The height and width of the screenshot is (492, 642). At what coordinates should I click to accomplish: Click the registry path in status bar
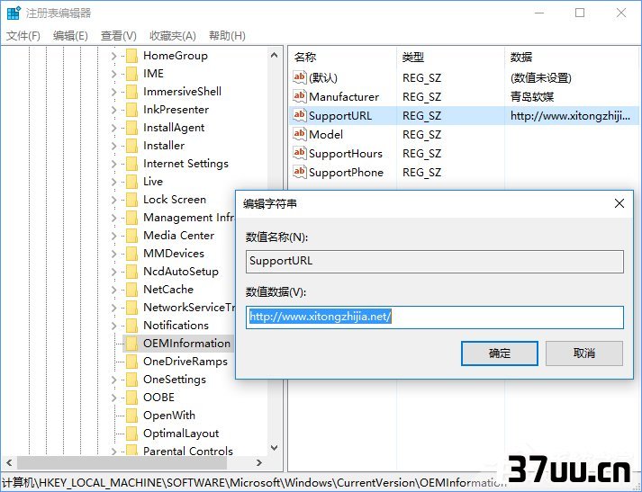tap(254, 483)
